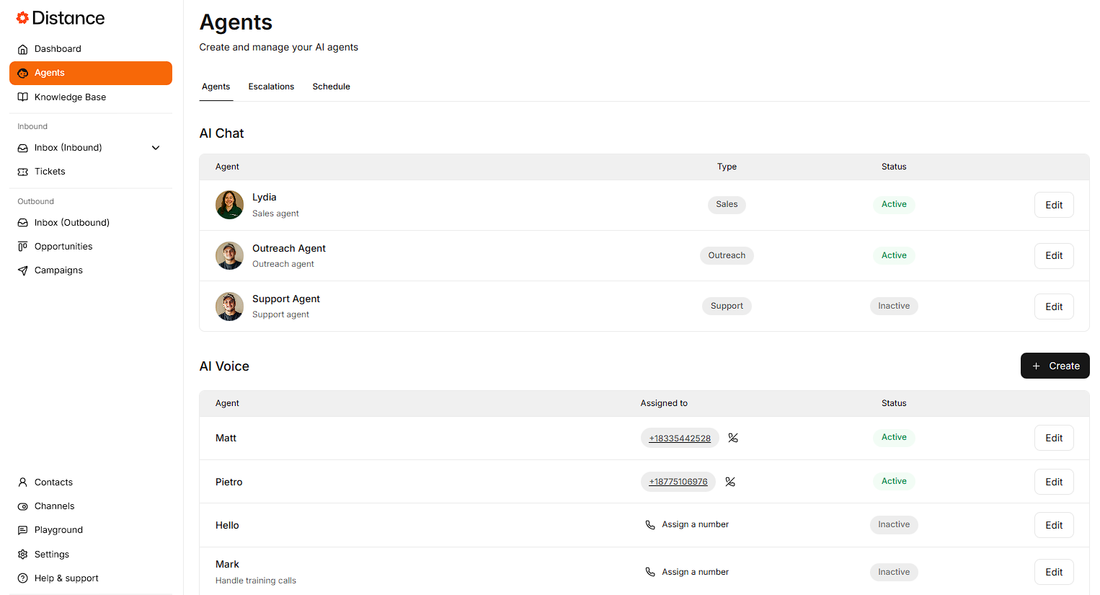Screen dimensions: 1100x595
Task: Open Settings from sidebar
Action: (x=52, y=555)
